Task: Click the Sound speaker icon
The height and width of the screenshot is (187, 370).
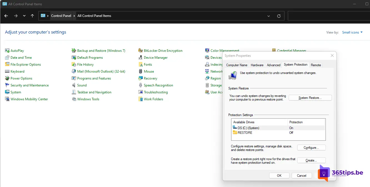Action: tap(74, 85)
